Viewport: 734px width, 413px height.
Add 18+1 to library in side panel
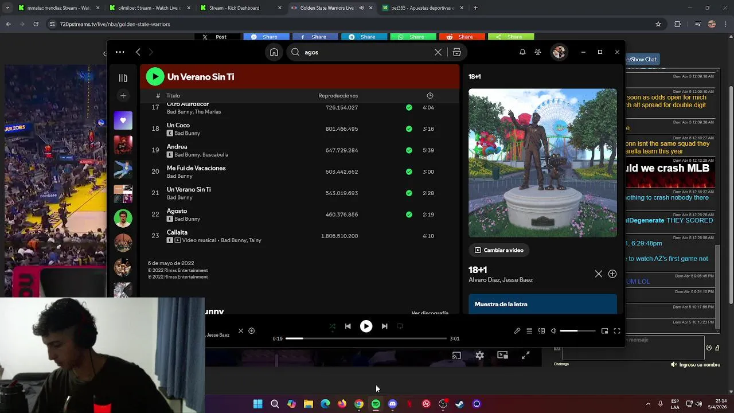[612, 274]
